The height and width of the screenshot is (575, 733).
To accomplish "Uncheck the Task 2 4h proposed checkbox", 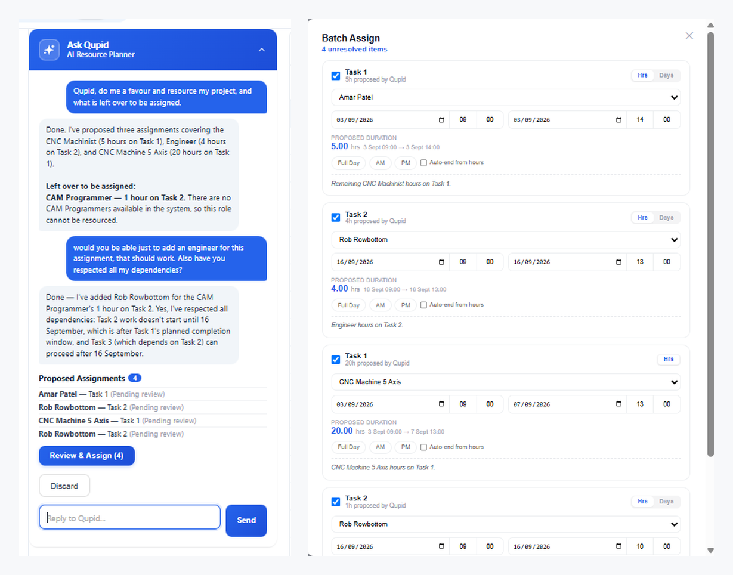I will tap(336, 218).
